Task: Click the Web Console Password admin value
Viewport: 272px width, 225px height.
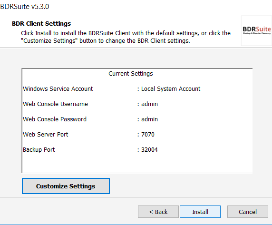Action: tap(149, 119)
